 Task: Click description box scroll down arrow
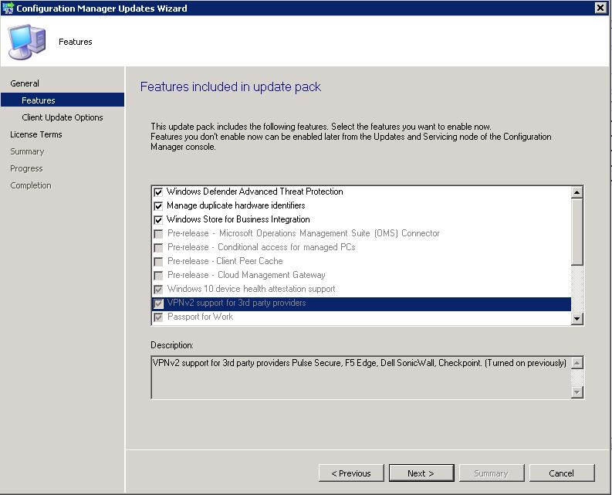[x=576, y=392]
